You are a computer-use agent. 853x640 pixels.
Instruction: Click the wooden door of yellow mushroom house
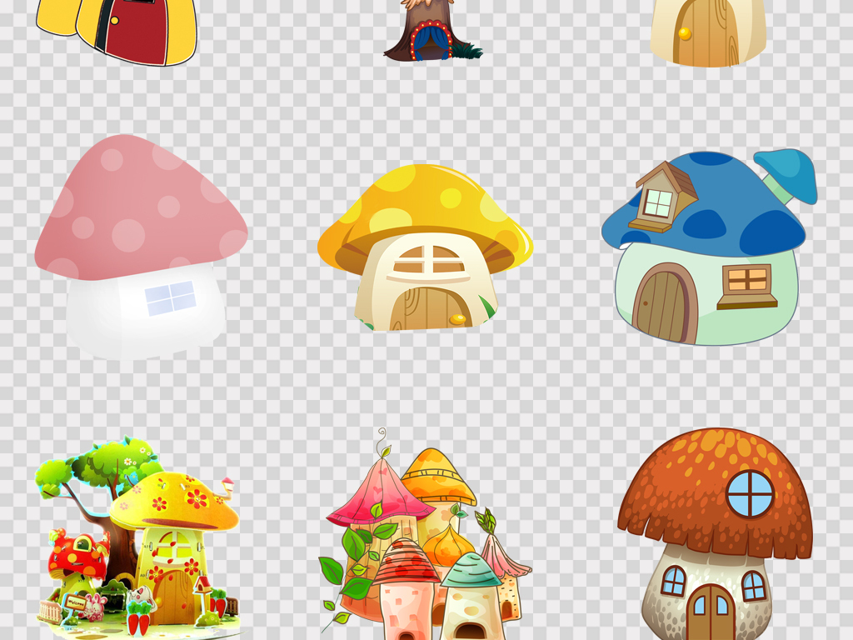point(425,307)
